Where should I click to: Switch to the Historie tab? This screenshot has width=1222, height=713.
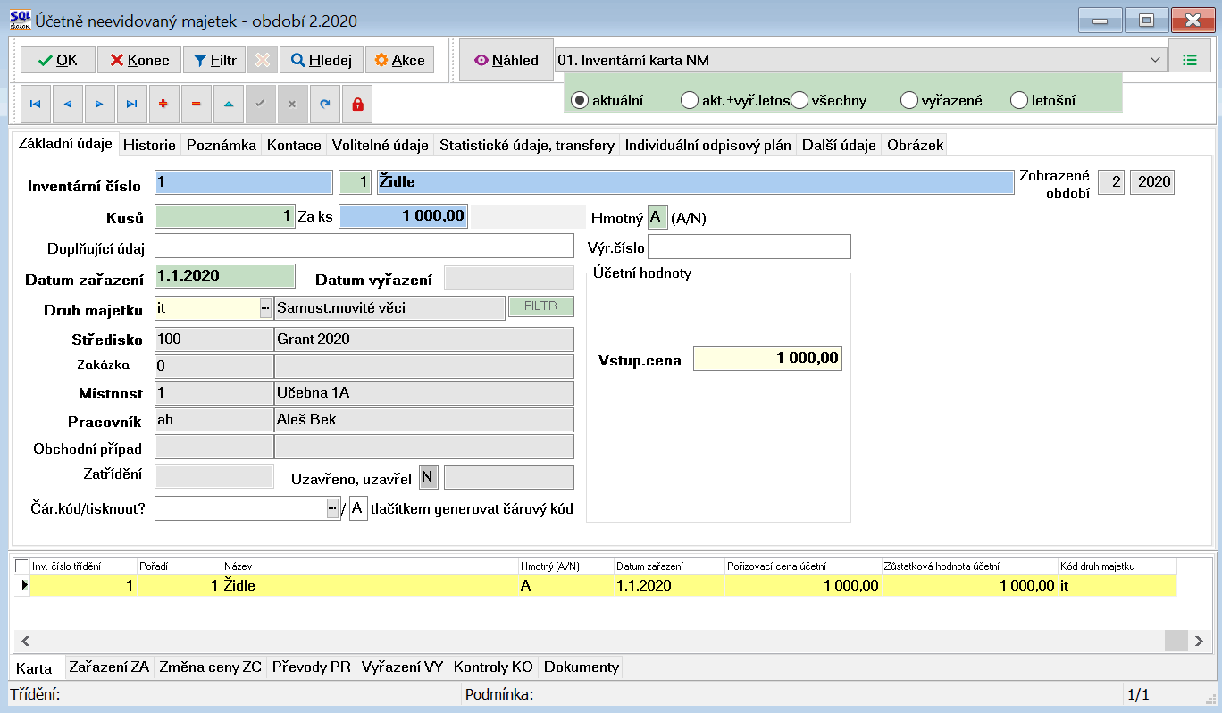click(150, 145)
